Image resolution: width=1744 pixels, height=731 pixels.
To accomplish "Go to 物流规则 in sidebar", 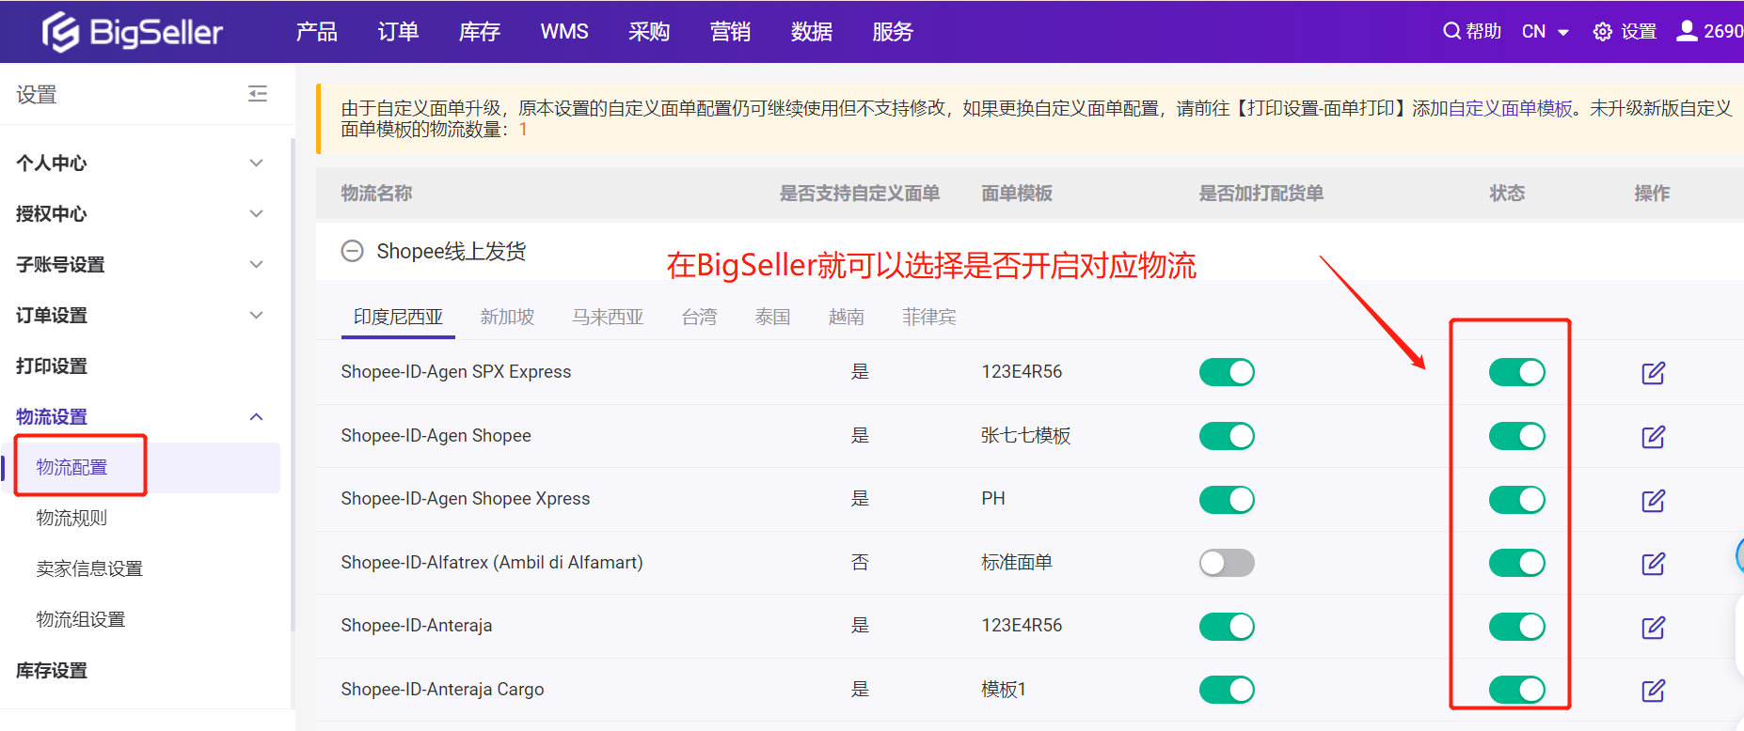I will tap(71, 518).
